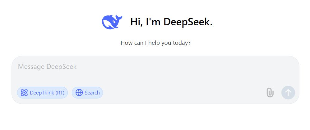Click the globe icon in Search
The image size is (310, 130).
(x=79, y=93)
